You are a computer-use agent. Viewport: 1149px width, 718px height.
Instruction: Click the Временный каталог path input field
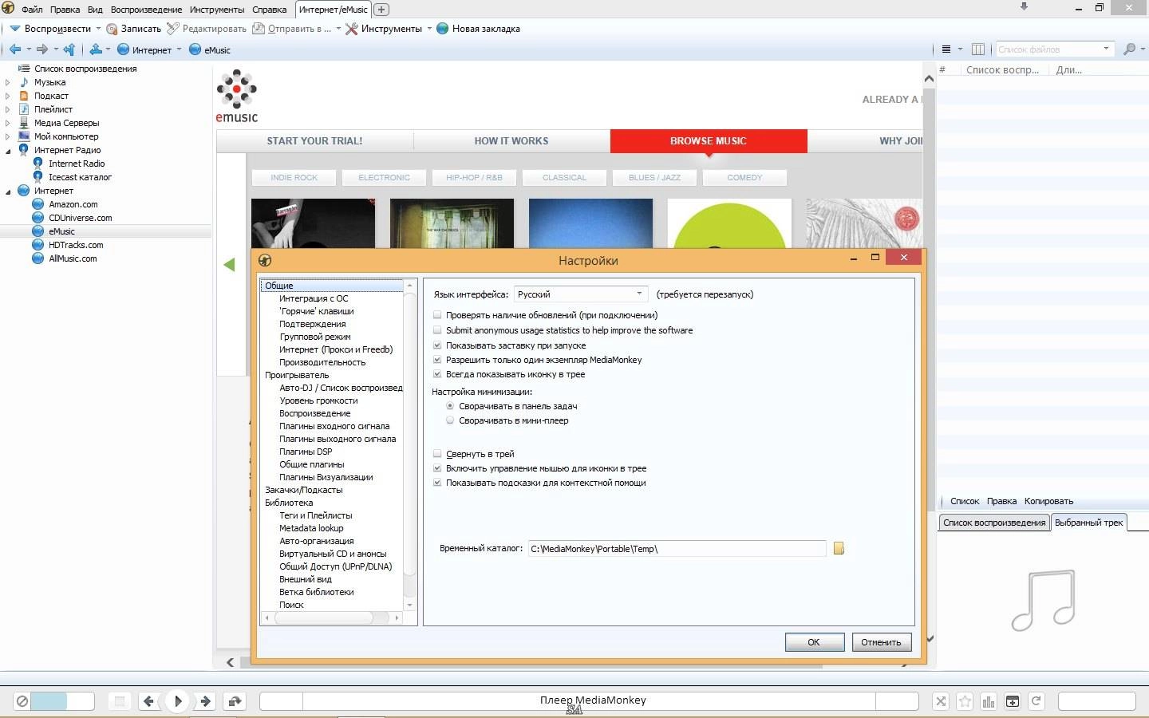point(677,548)
